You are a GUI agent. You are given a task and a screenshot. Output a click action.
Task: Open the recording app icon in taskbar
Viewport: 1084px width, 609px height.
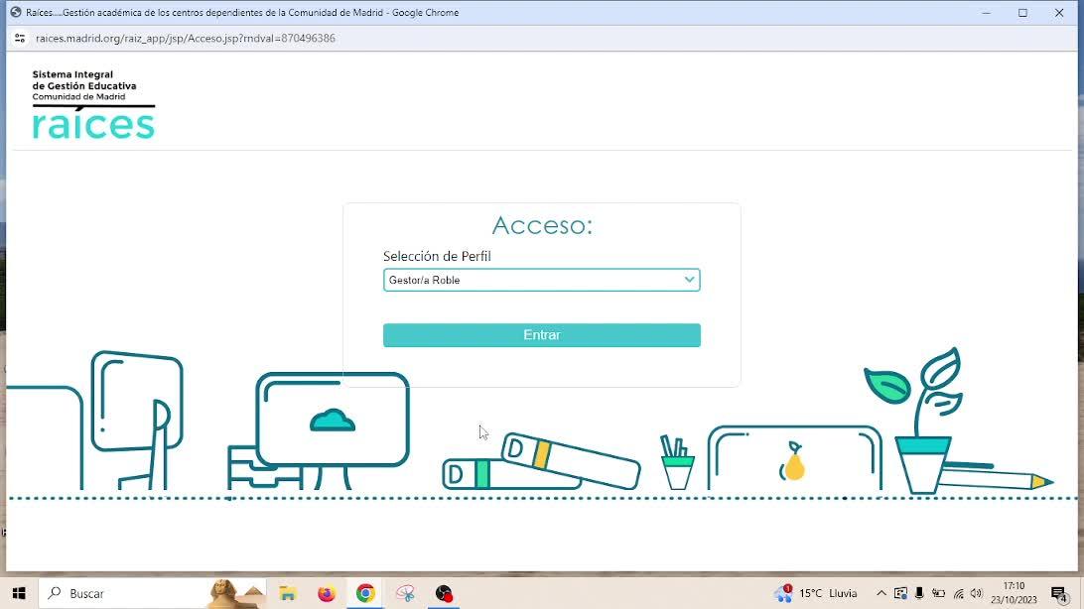(x=444, y=593)
